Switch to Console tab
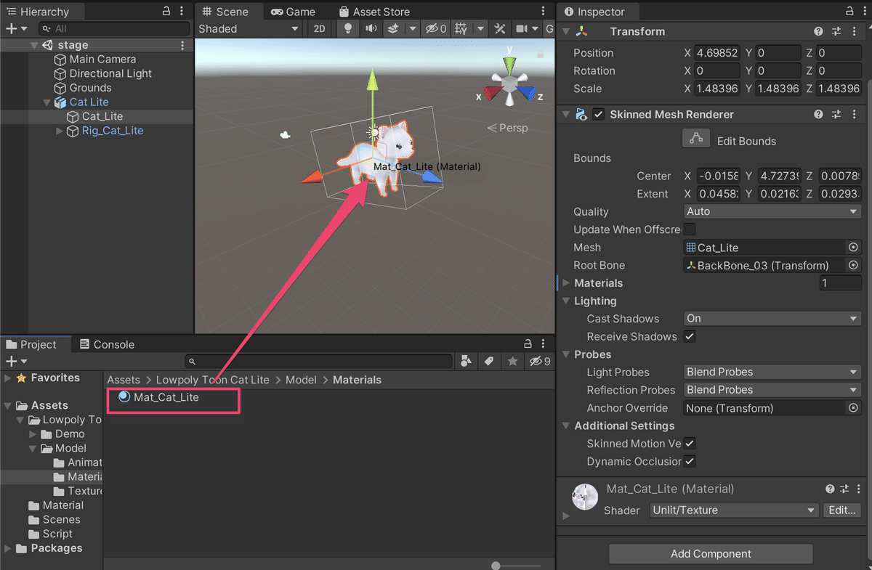872x570 pixels. [107, 344]
